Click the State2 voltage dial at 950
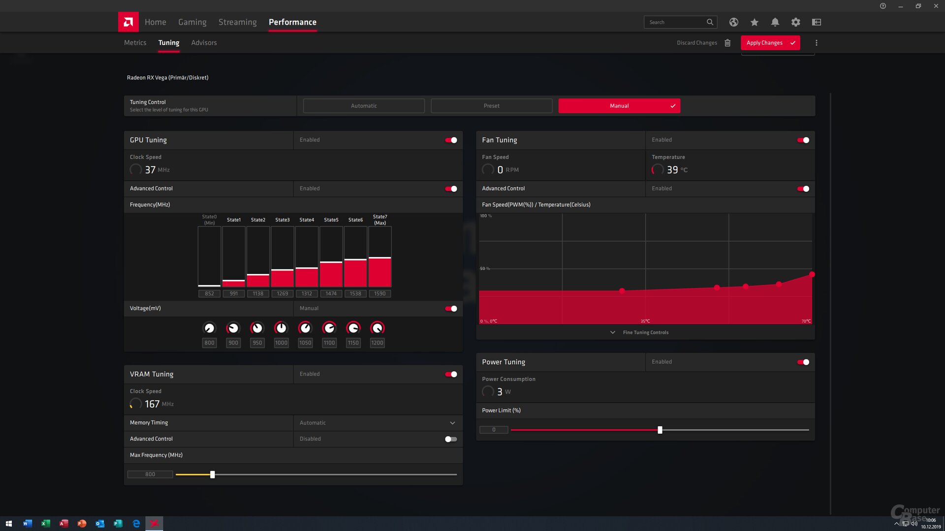 [x=257, y=328]
